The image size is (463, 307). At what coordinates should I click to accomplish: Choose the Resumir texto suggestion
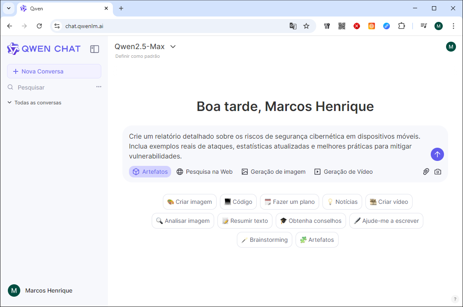click(x=245, y=221)
